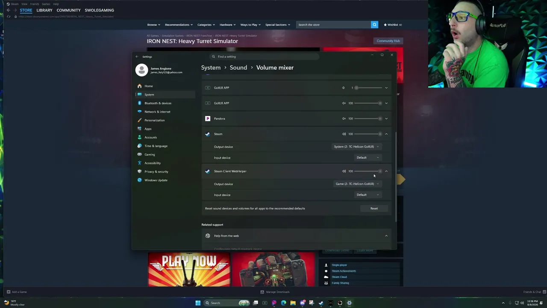Click Steam store search magnifier button

tap(374, 25)
